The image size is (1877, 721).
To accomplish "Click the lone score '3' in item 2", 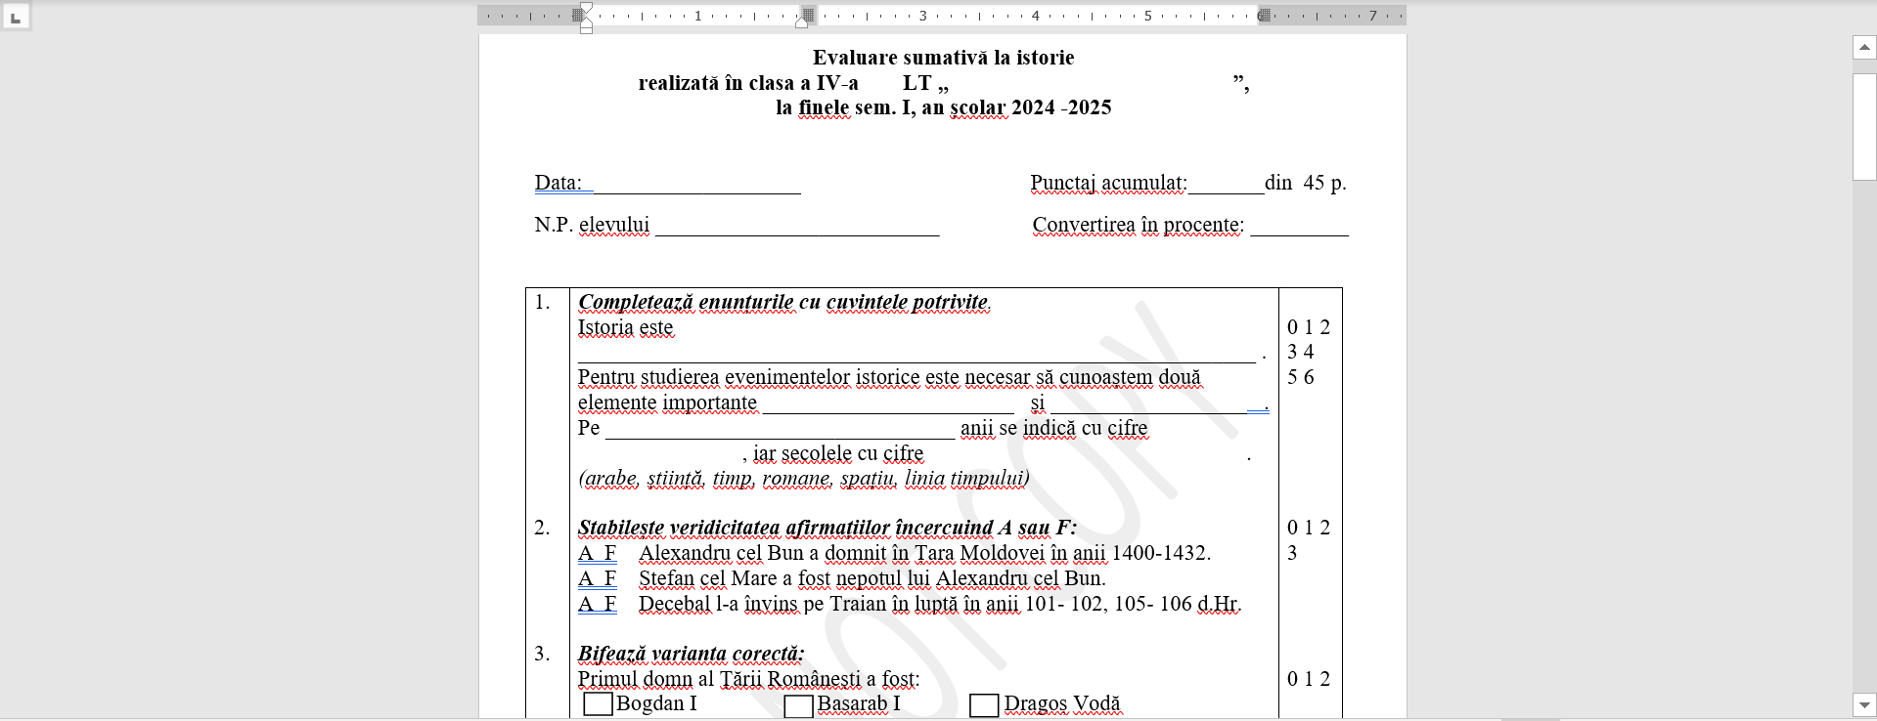I will (x=1292, y=553).
